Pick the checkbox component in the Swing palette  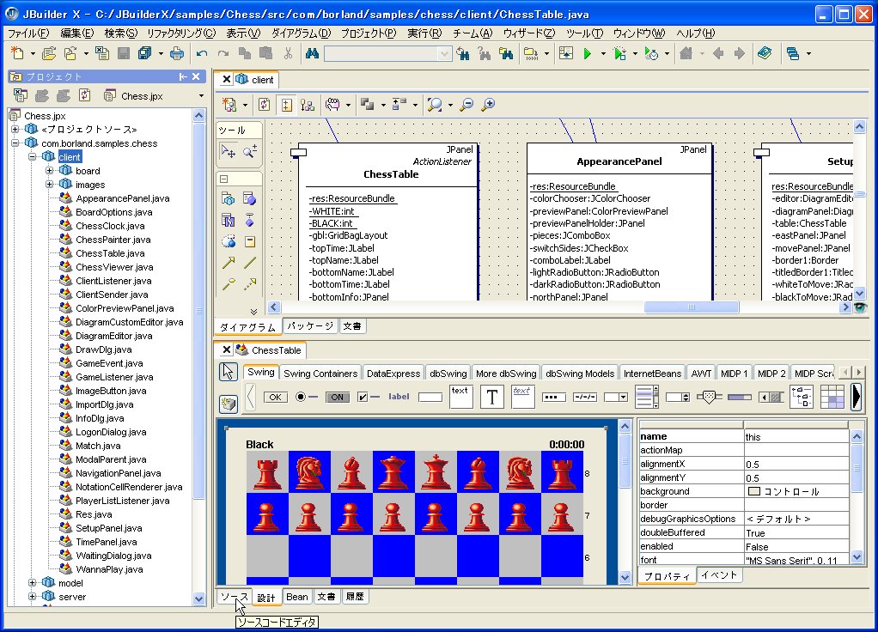coord(368,397)
